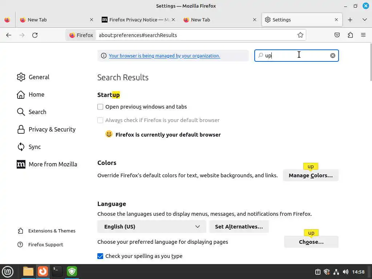The width and height of the screenshot is (372, 279).
Task: Enable Open previous windows and tabs
Action: [x=100, y=107]
